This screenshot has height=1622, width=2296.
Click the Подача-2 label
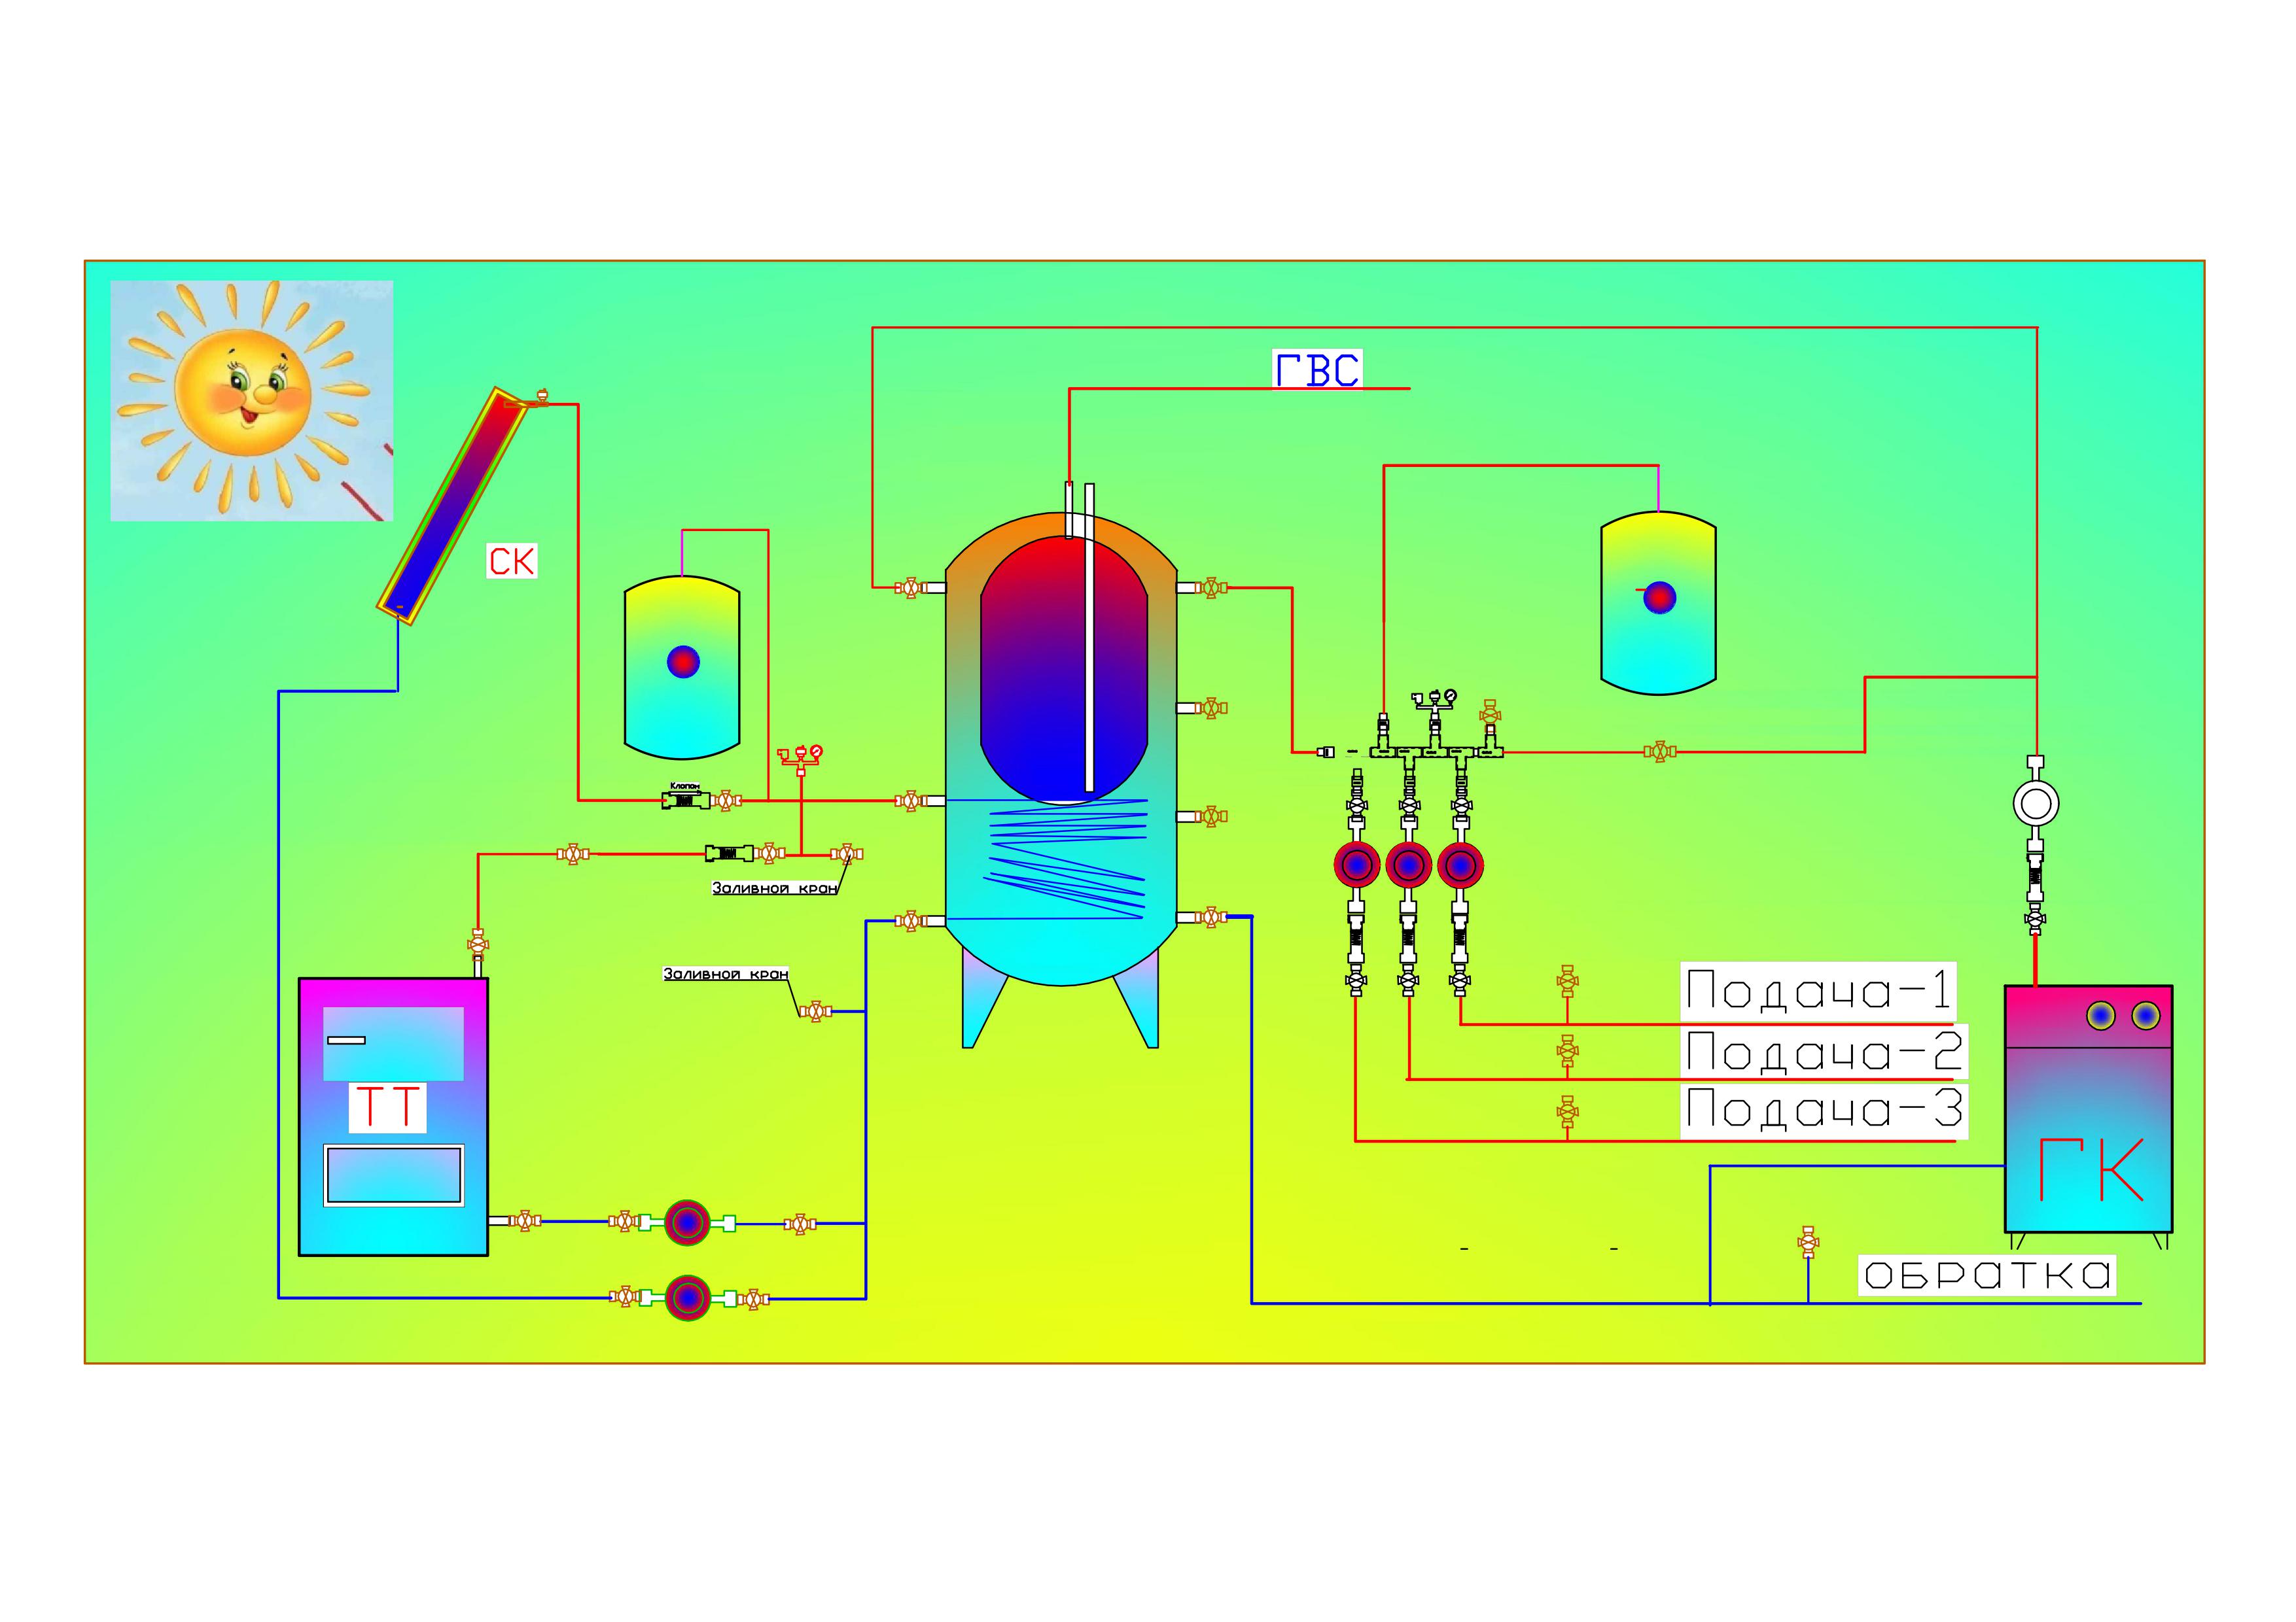pyautogui.click(x=1824, y=1051)
